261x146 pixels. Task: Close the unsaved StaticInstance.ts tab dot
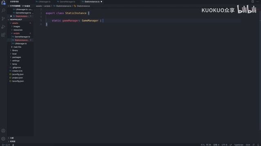102,2
